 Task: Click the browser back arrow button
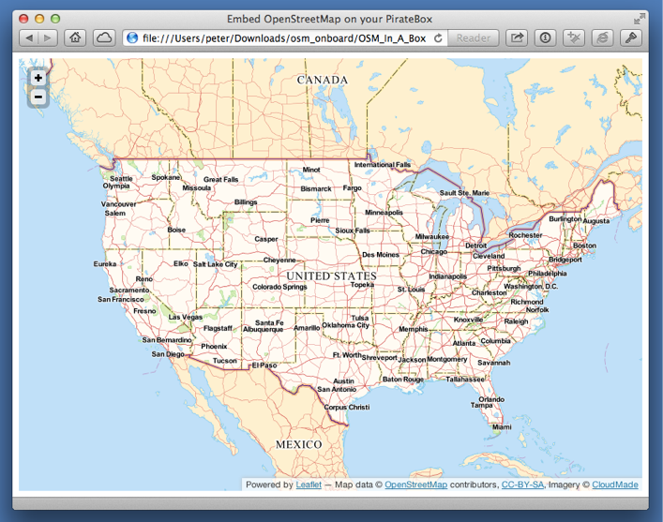(29, 37)
